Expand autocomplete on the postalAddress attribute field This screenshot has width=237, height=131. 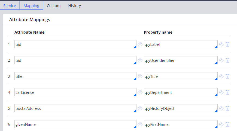(x=135, y=111)
